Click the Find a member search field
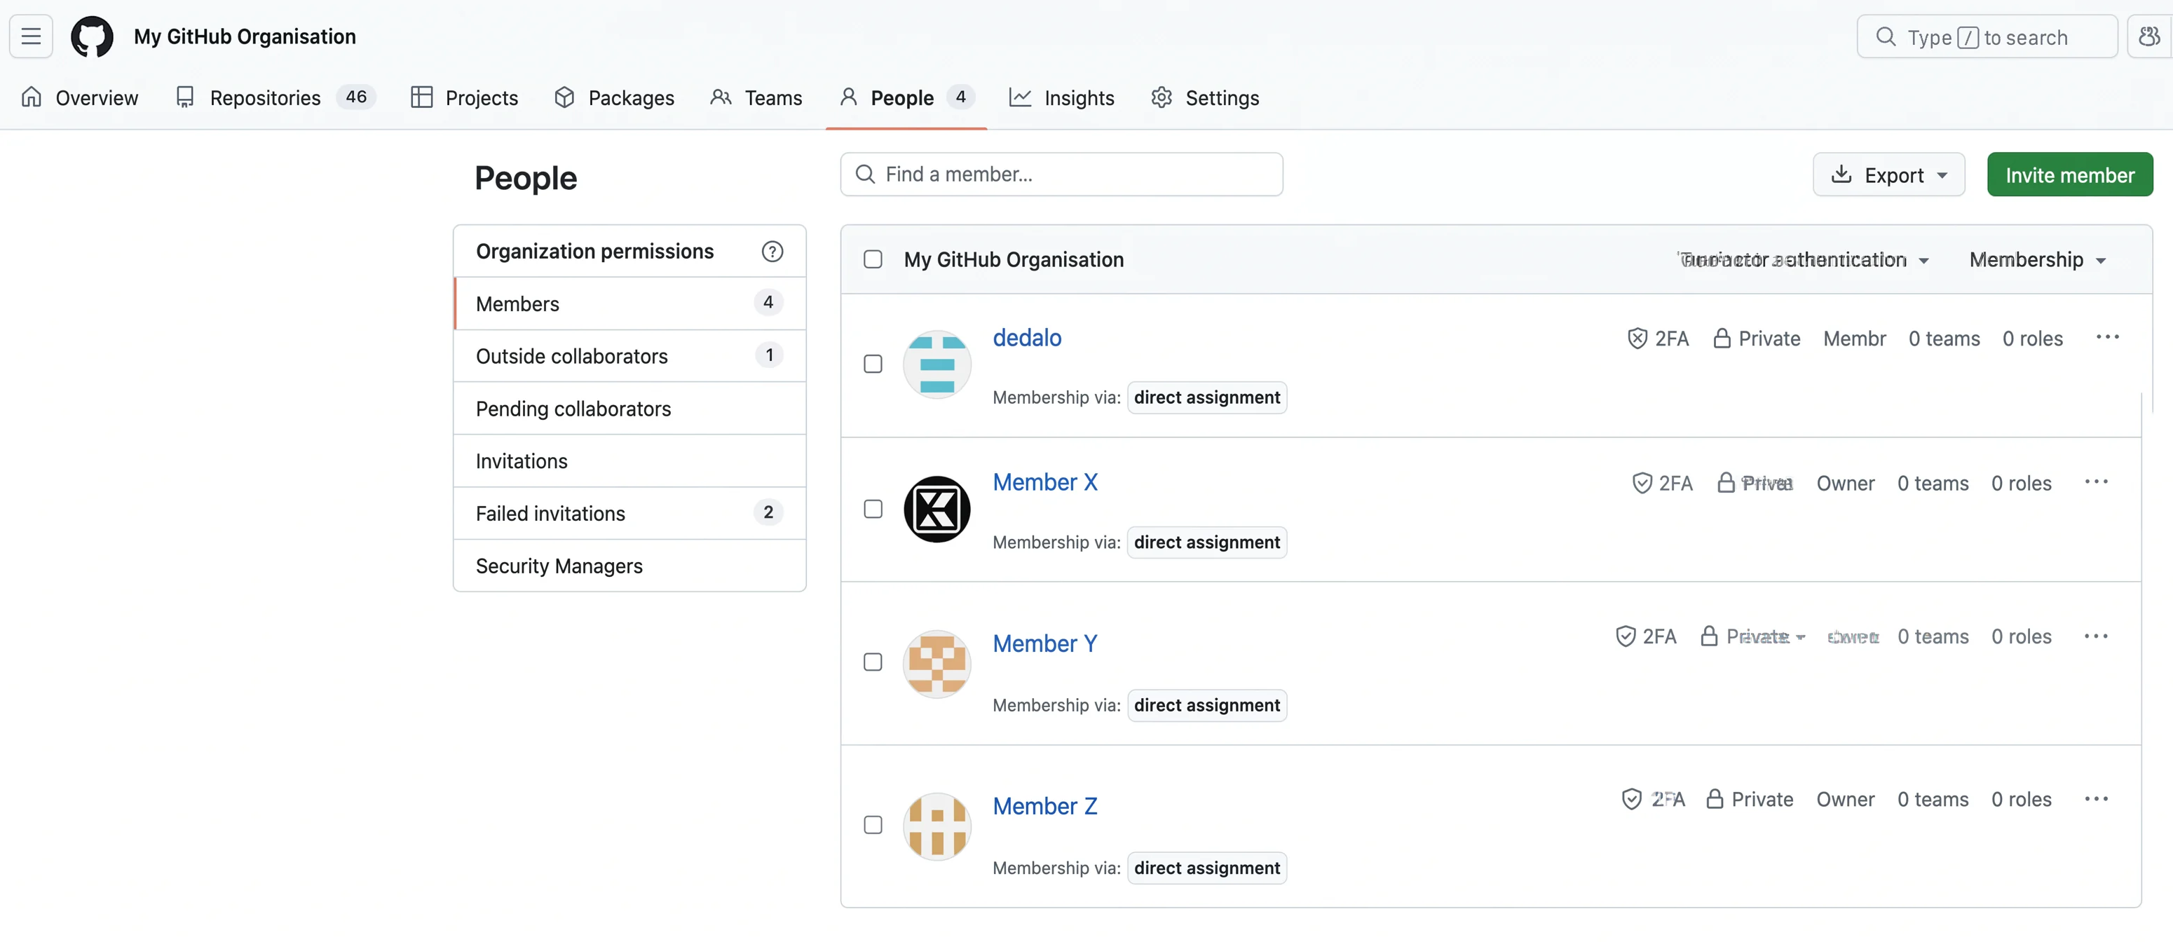Image resolution: width=2173 pixels, height=942 pixels. pos(1061,175)
